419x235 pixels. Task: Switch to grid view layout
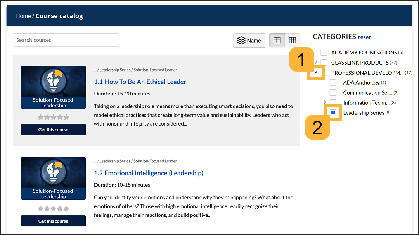(292, 40)
